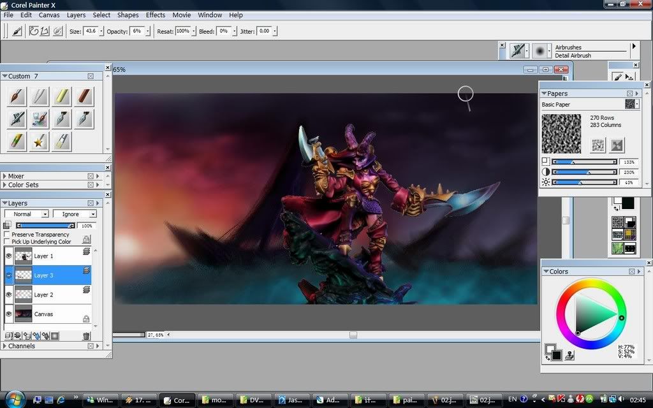
Task: Pick the yellow chalk variant in Custom palette
Action: tap(61, 97)
